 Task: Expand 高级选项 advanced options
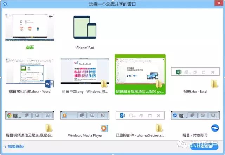[14, 146]
